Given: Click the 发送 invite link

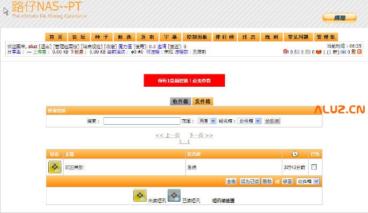Looking at the screenshot, I should click(174, 47).
